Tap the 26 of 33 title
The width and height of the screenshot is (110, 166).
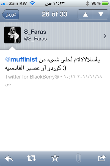(55, 14)
